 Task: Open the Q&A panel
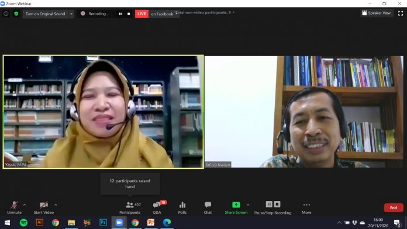coord(157,208)
